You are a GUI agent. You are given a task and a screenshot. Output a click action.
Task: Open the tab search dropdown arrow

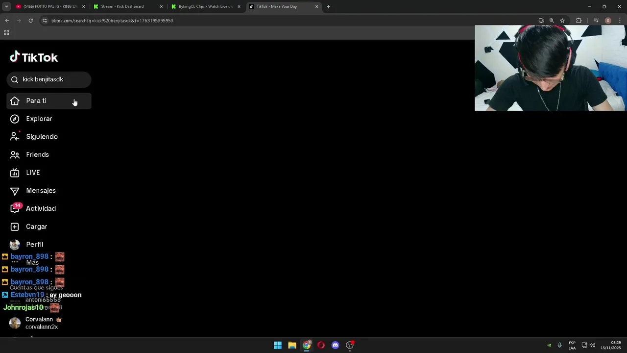(x=6, y=7)
